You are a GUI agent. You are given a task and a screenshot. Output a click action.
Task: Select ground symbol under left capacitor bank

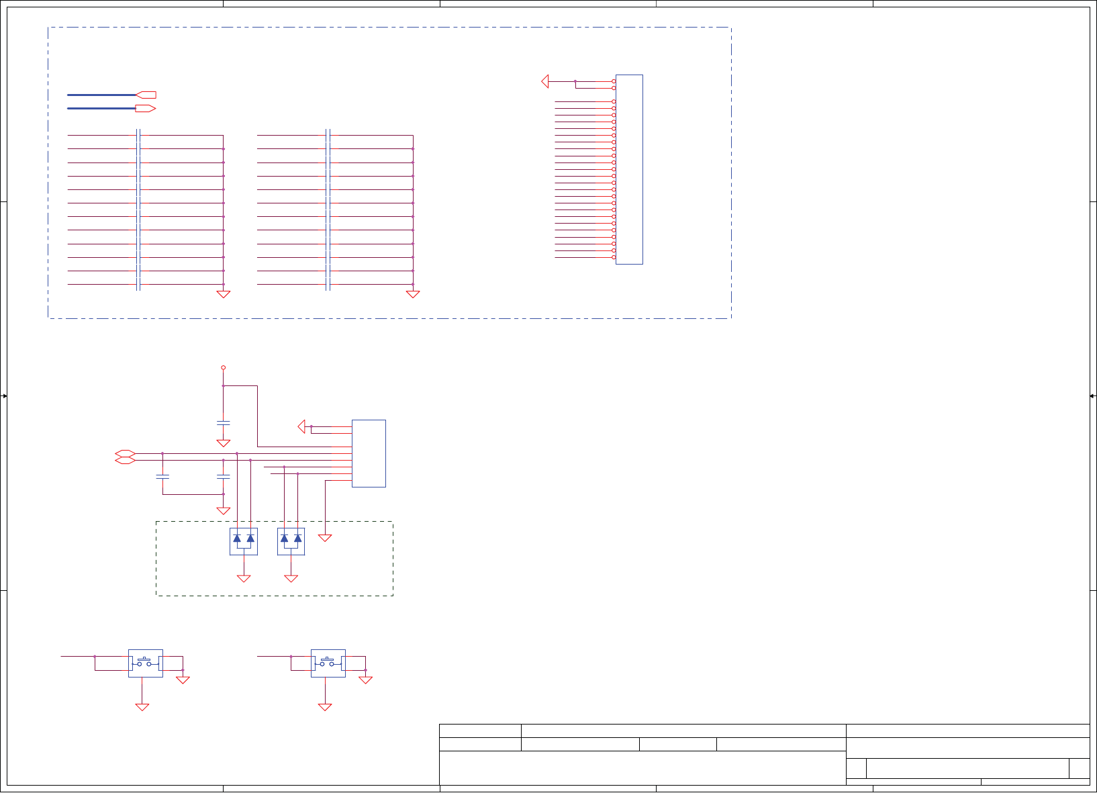pyautogui.click(x=224, y=294)
